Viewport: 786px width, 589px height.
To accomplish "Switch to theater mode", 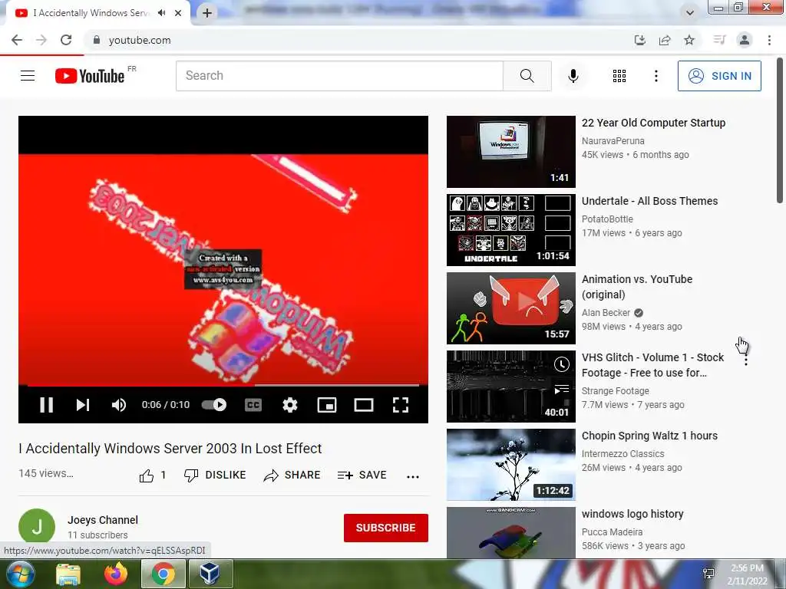I will coord(363,405).
